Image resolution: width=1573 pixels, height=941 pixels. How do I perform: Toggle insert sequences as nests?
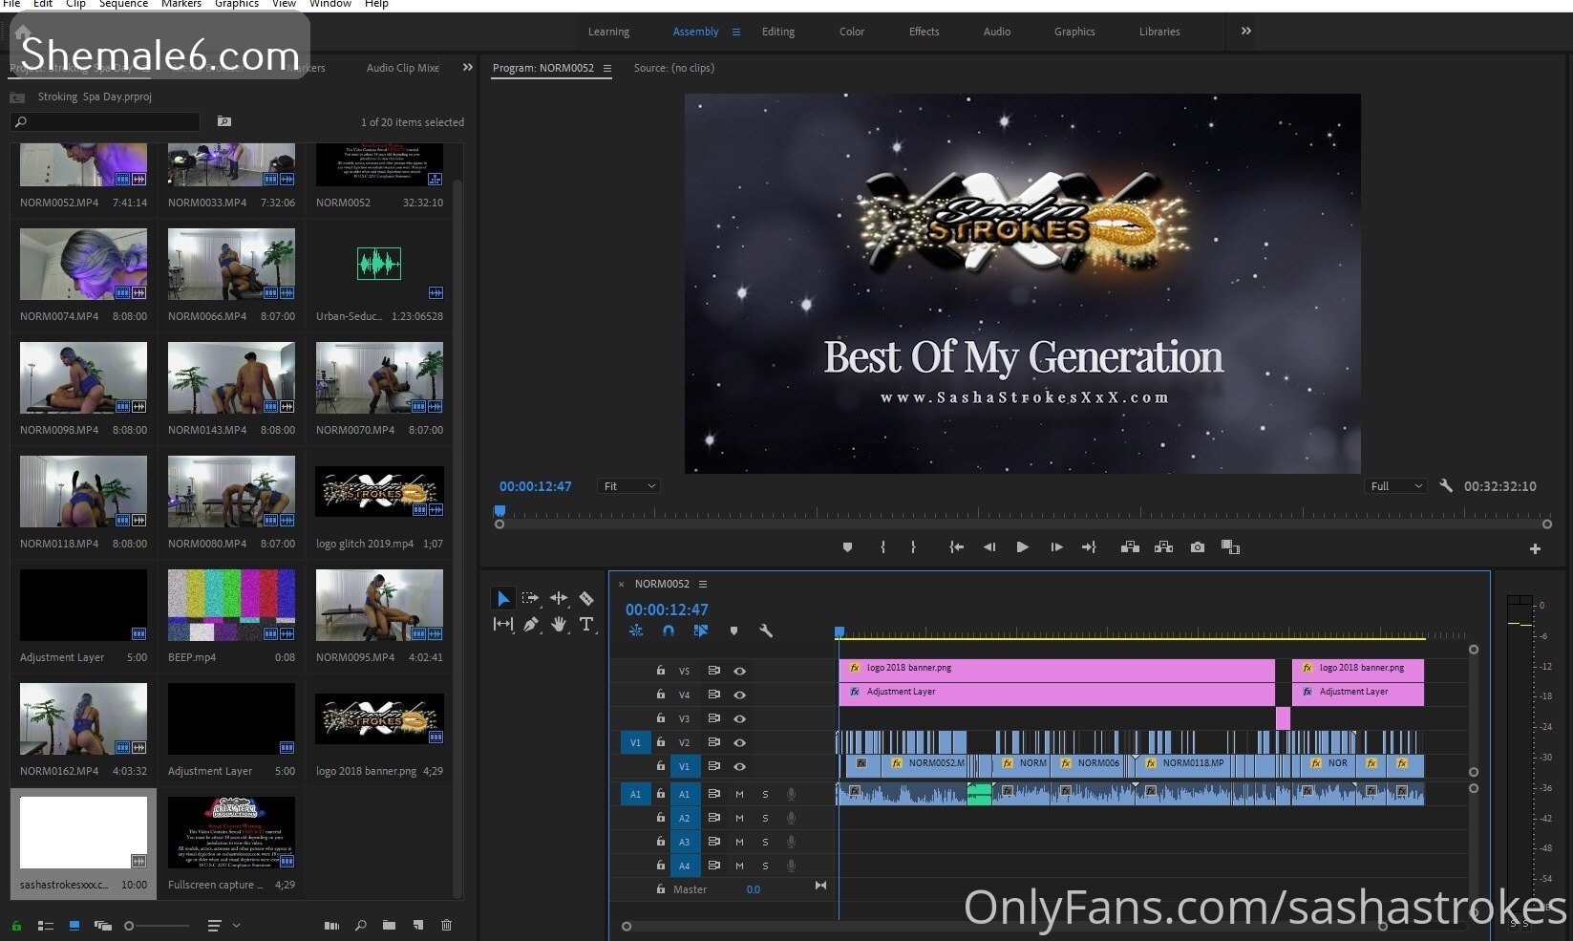pyautogui.click(x=636, y=631)
